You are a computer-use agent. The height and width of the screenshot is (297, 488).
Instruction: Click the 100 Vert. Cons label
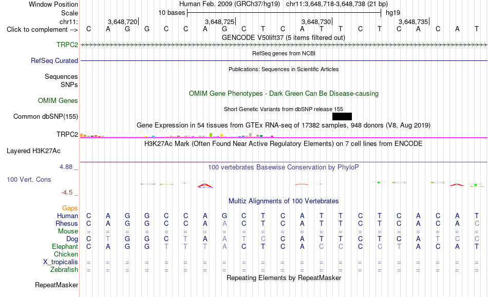click(29, 179)
